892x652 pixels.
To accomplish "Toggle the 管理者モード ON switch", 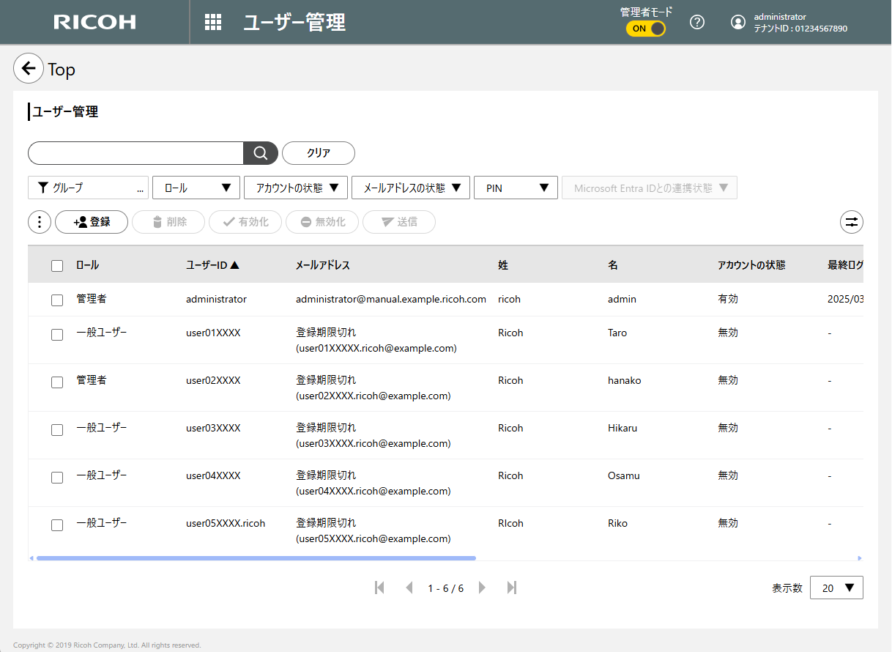I will coord(646,29).
